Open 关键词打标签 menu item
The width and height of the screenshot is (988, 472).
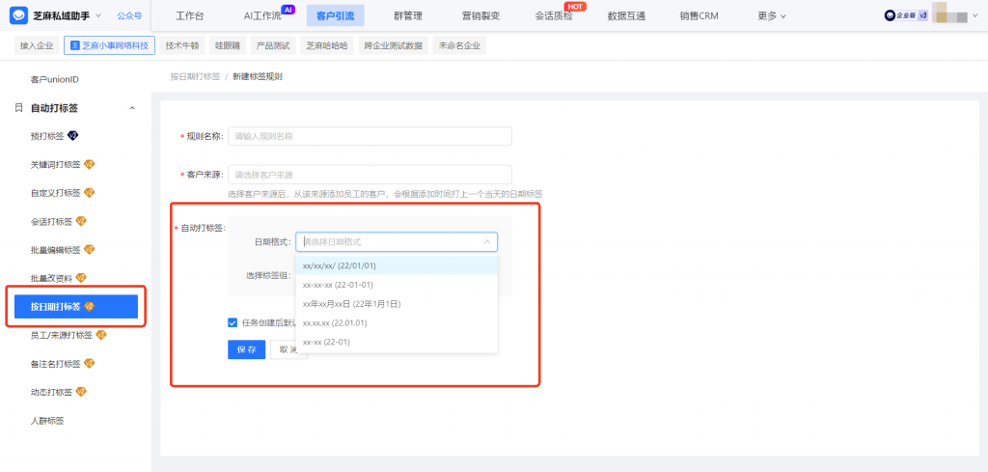click(55, 164)
